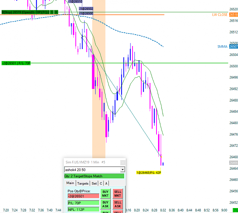
Task: Click the 26452 price axis label
Action: (x=233, y=202)
